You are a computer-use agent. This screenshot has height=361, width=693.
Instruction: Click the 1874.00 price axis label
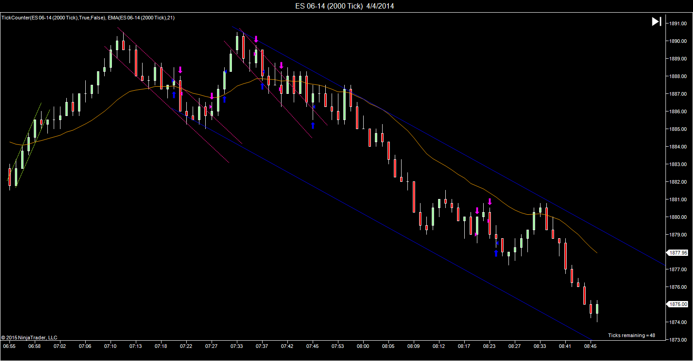(678, 322)
